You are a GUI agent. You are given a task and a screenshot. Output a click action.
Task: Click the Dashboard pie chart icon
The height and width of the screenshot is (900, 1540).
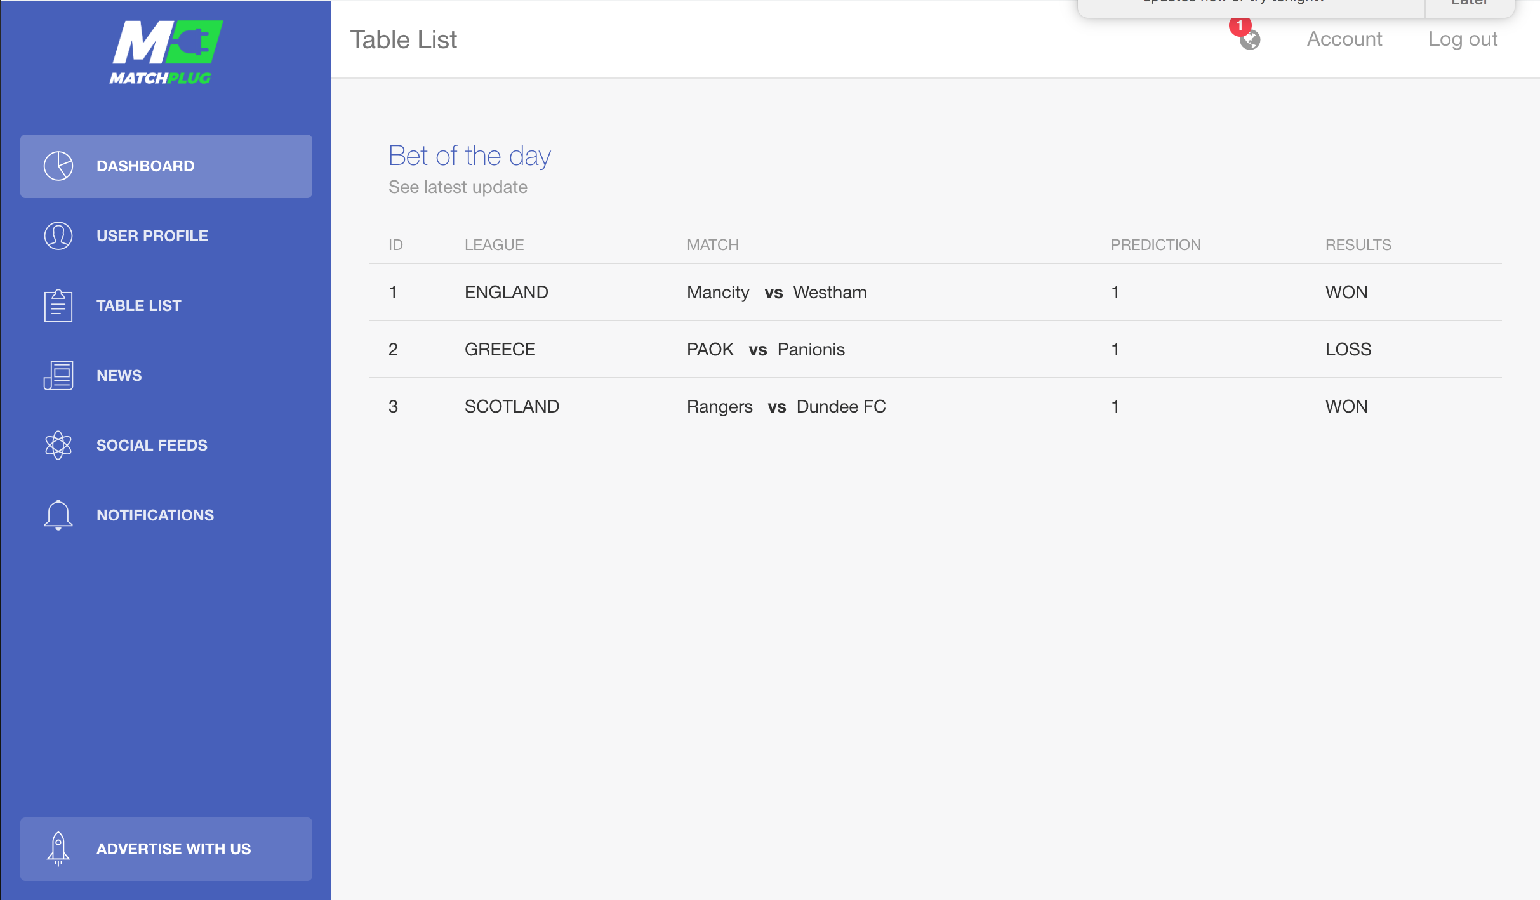click(x=58, y=166)
